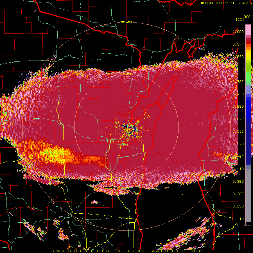Select the 1.000 scale value
Image resolution: width=253 pixels, height=253 pixels.
238,31
